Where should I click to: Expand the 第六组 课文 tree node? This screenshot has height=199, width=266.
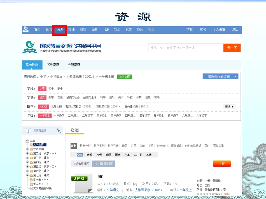27,171
